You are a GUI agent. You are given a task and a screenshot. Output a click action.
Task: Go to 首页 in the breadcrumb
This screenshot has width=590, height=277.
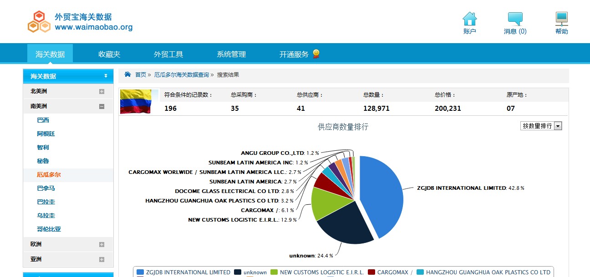[x=141, y=74]
